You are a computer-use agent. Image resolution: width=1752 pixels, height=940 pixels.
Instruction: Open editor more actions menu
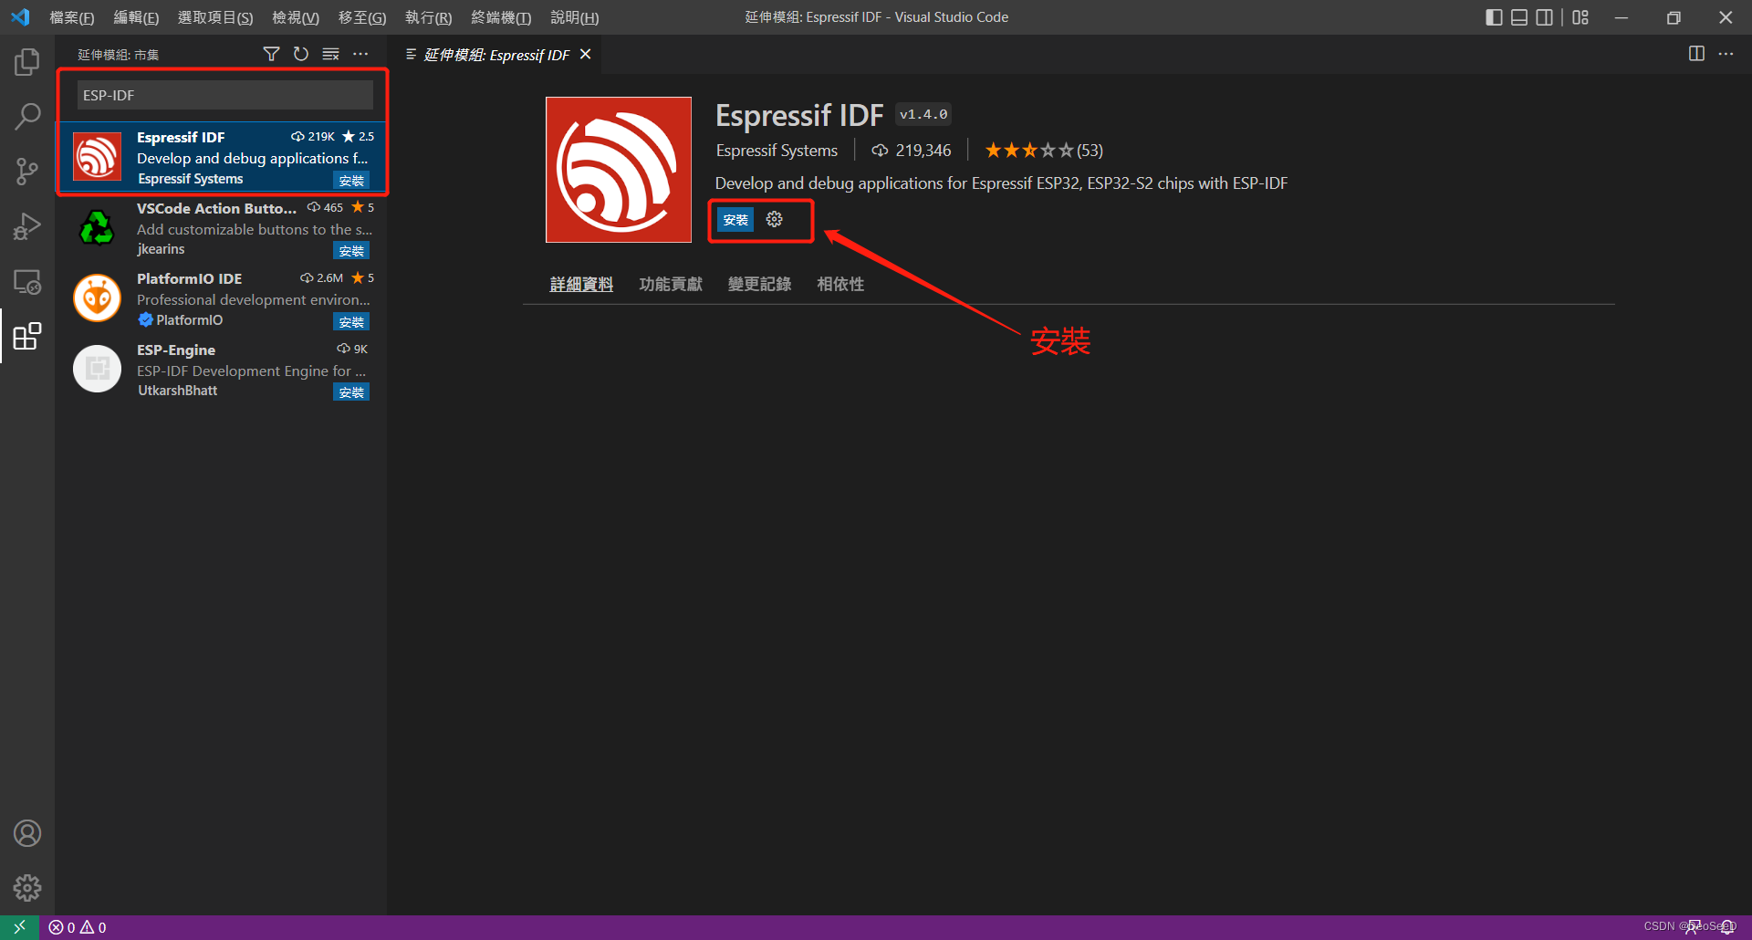tap(1726, 54)
